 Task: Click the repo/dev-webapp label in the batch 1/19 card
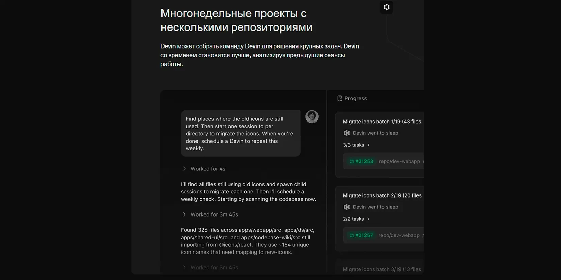click(x=400, y=161)
